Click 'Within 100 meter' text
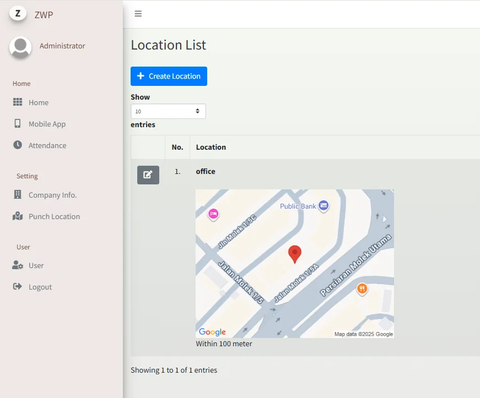480x398 pixels. coord(224,344)
